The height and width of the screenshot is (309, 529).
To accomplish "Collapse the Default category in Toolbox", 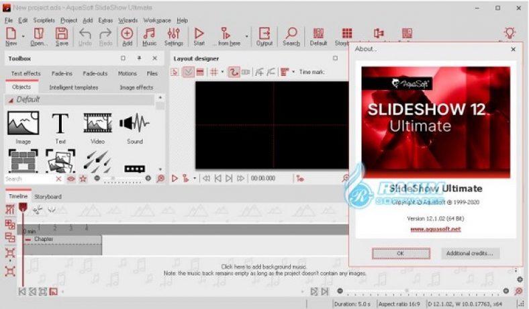I will [11, 100].
